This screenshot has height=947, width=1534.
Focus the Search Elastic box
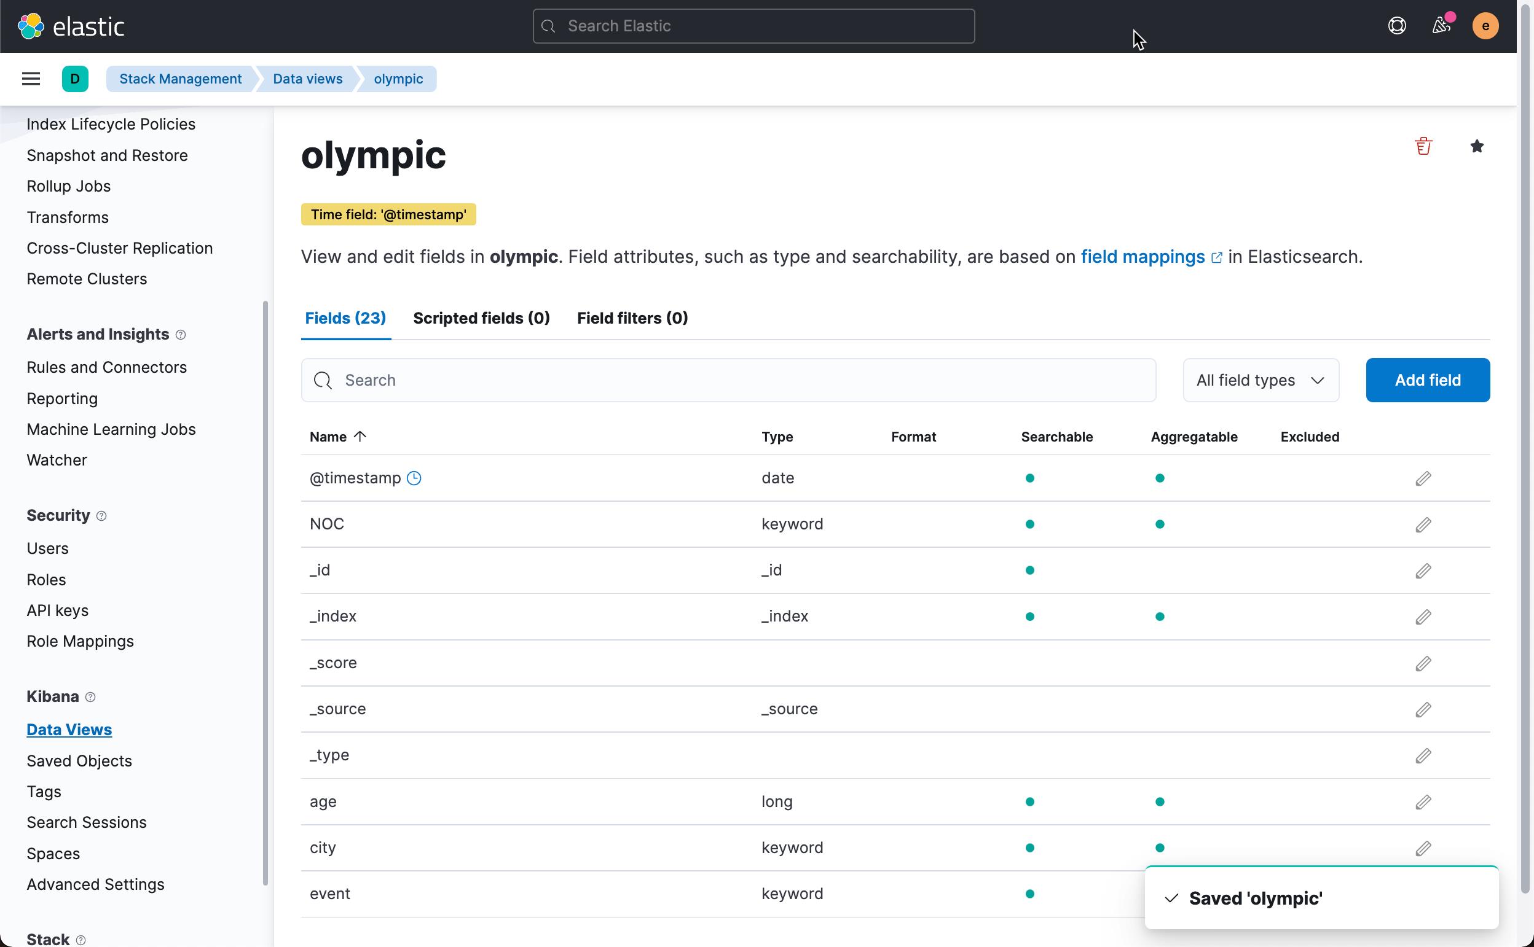click(753, 26)
